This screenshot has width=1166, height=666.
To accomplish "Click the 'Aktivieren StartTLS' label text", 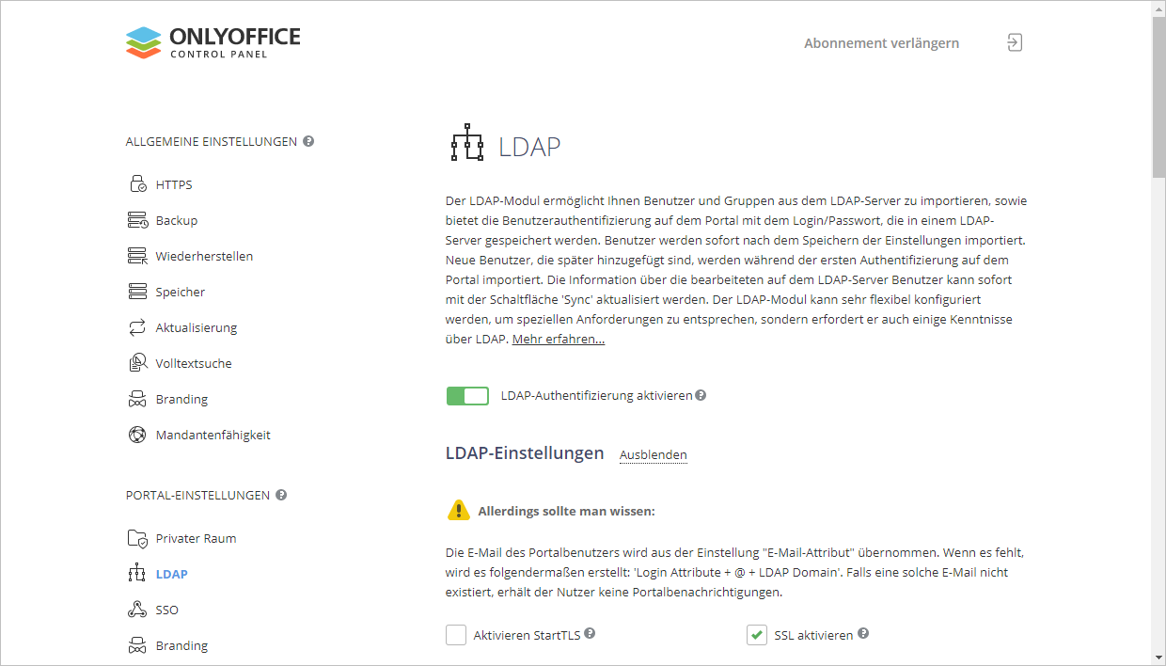I will (x=527, y=635).
